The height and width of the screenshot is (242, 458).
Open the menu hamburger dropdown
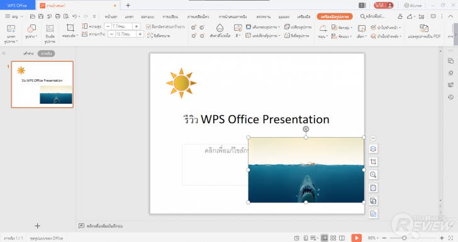click(14, 16)
